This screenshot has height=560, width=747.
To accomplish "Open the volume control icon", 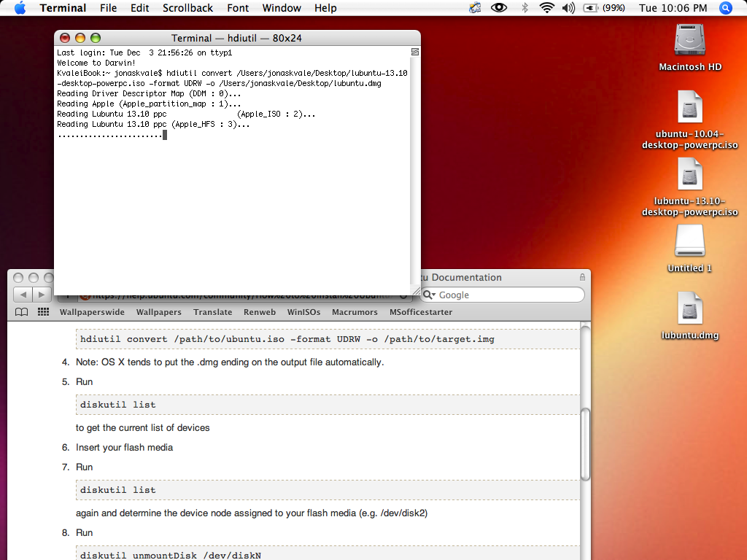I will 568,8.
